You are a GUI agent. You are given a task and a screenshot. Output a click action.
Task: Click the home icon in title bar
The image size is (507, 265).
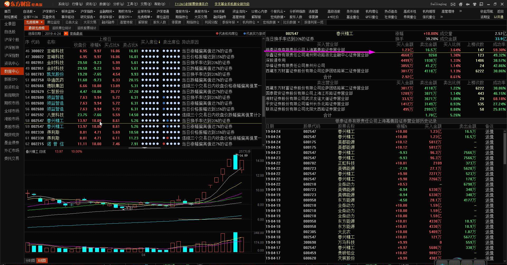coord(461,4)
